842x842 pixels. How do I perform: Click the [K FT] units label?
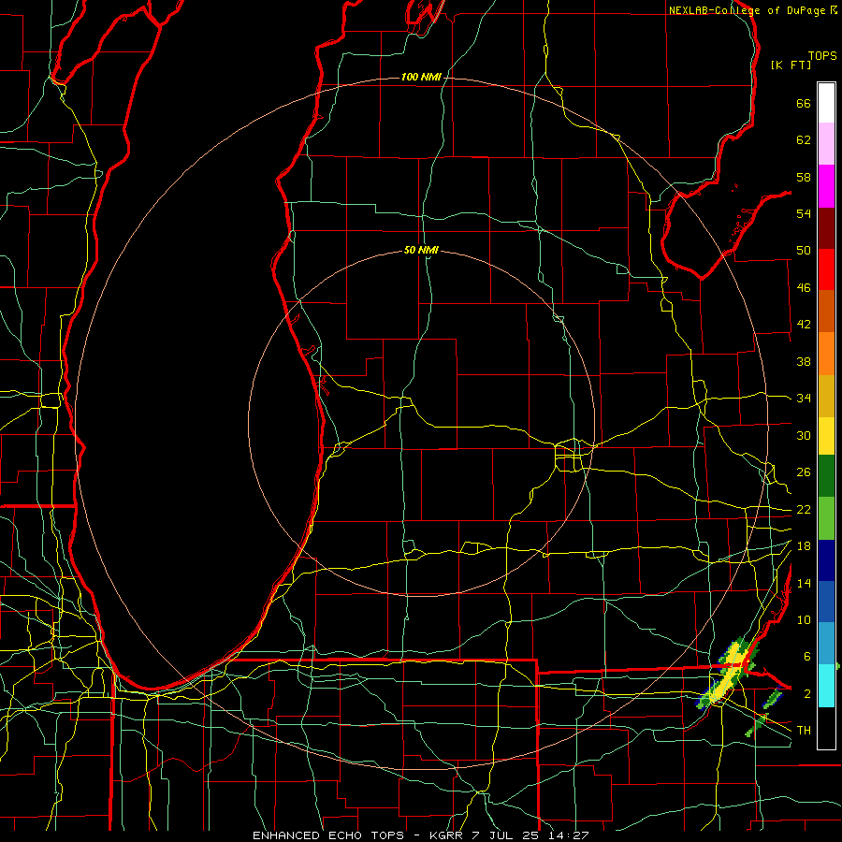pos(791,65)
